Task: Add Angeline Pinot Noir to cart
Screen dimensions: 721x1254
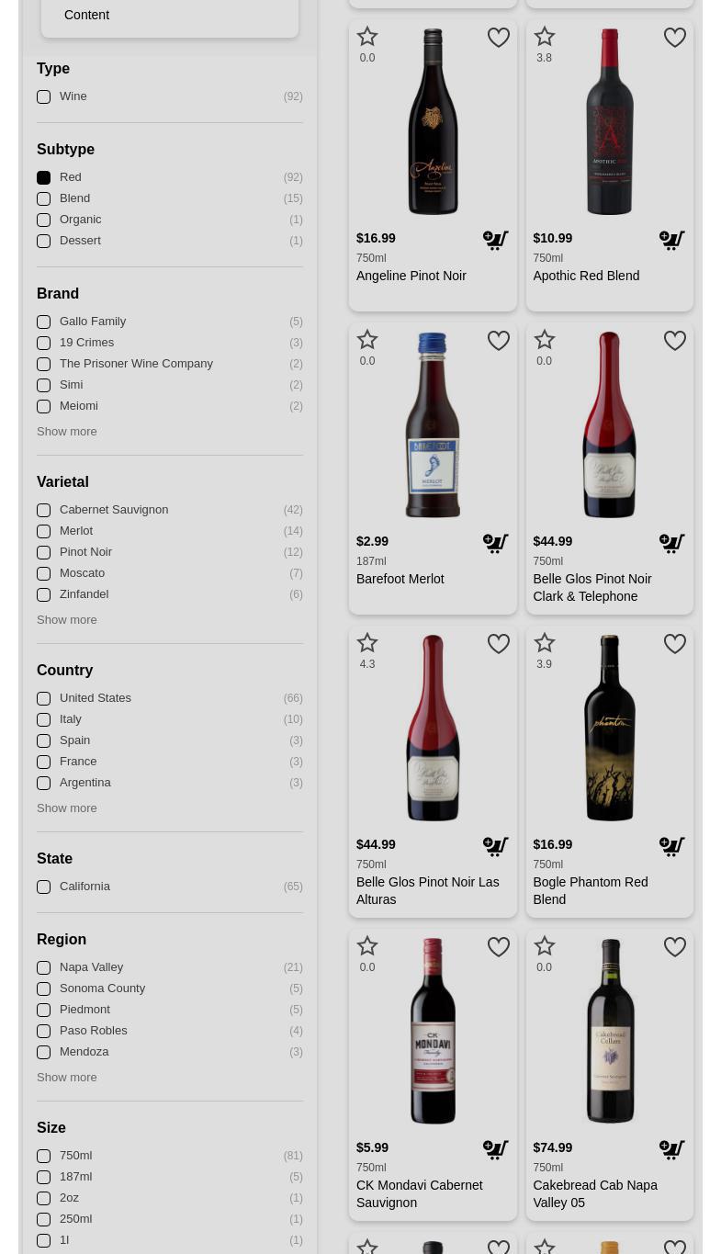Action: point(496,241)
